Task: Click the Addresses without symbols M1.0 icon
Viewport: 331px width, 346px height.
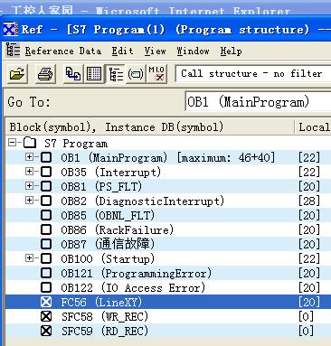Action: coord(156,74)
